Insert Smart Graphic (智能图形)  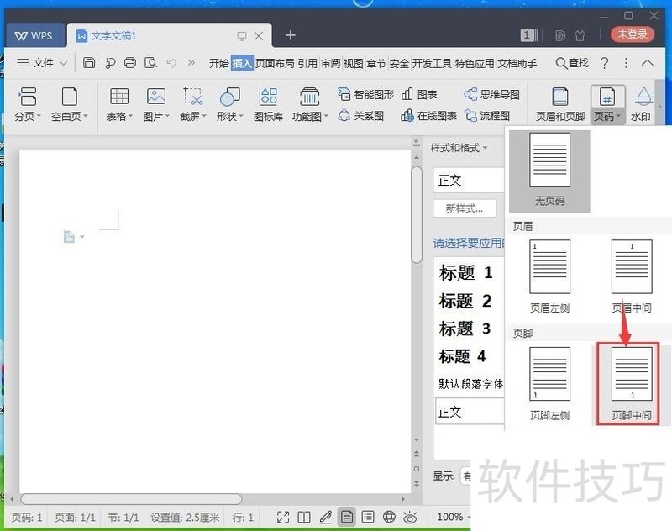point(365,94)
